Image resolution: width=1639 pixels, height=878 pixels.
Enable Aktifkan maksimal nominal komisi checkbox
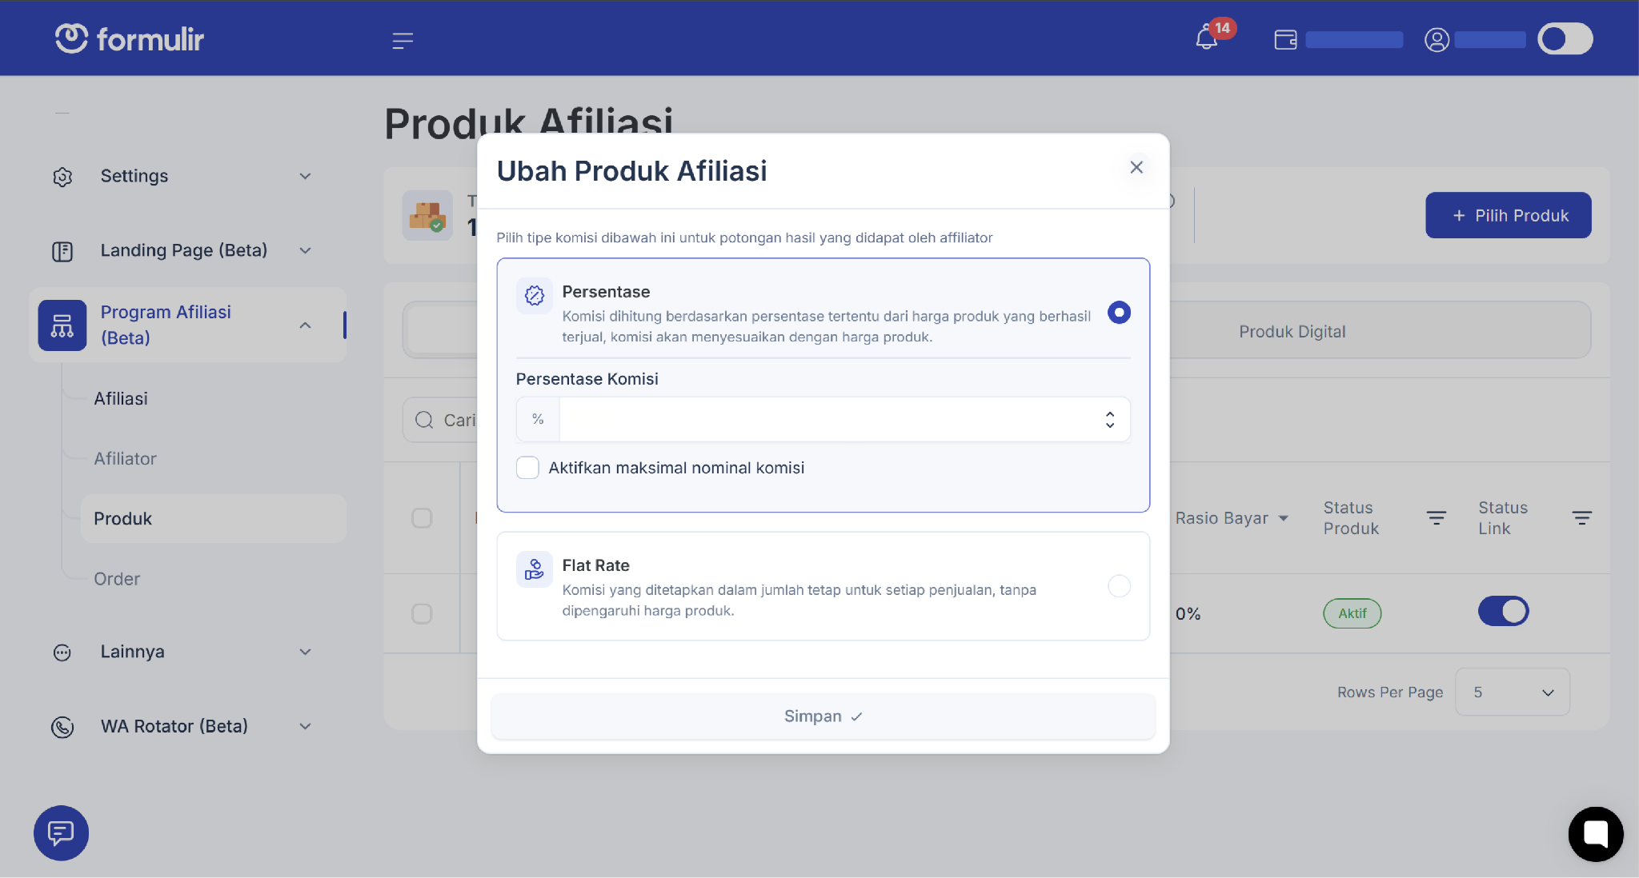click(527, 468)
